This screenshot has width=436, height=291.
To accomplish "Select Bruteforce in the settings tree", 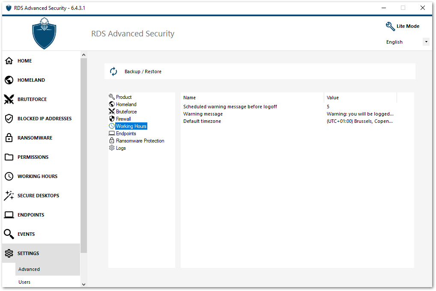I will (126, 111).
